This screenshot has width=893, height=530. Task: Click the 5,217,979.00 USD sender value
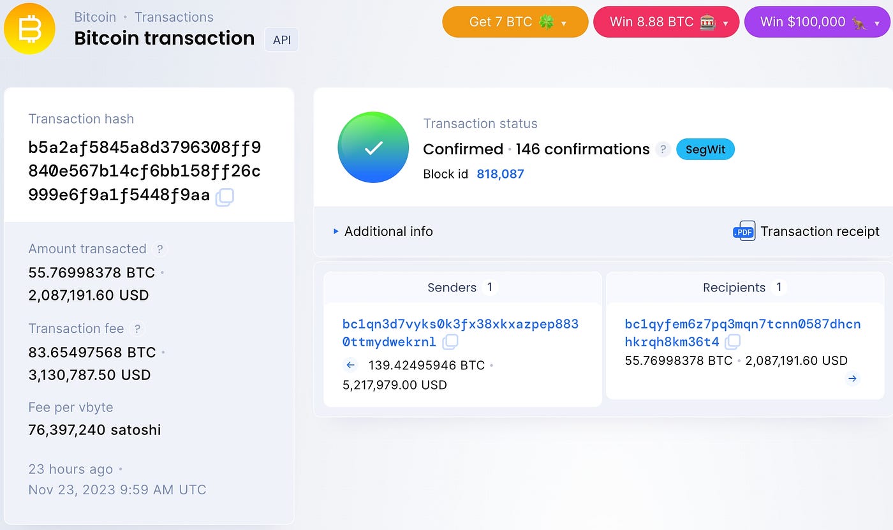(395, 385)
